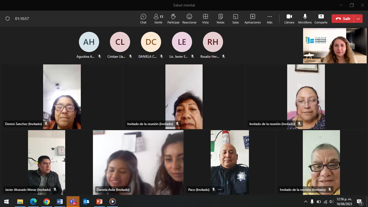Open Salas breakout rooms

[x=235, y=19]
